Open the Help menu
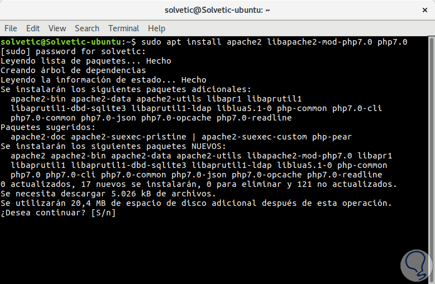This screenshot has width=435, height=284. pyautogui.click(x=156, y=28)
